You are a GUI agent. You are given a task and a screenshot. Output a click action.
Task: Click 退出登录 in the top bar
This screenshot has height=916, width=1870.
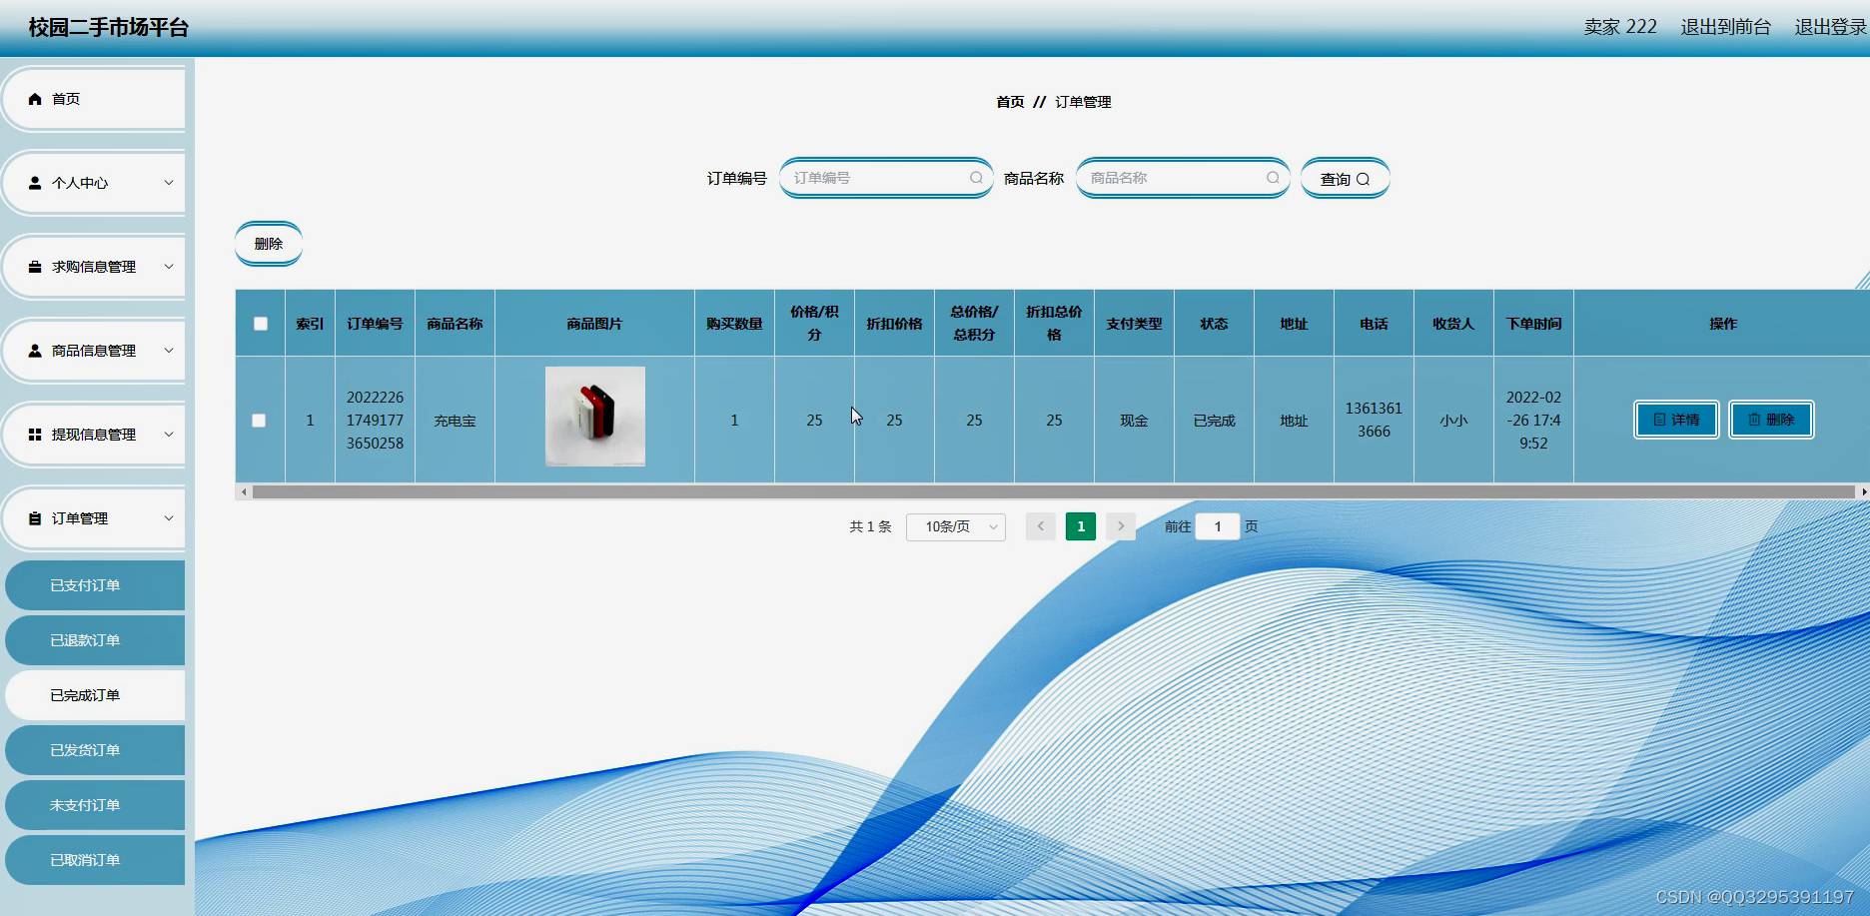(x=1831, y=27)
